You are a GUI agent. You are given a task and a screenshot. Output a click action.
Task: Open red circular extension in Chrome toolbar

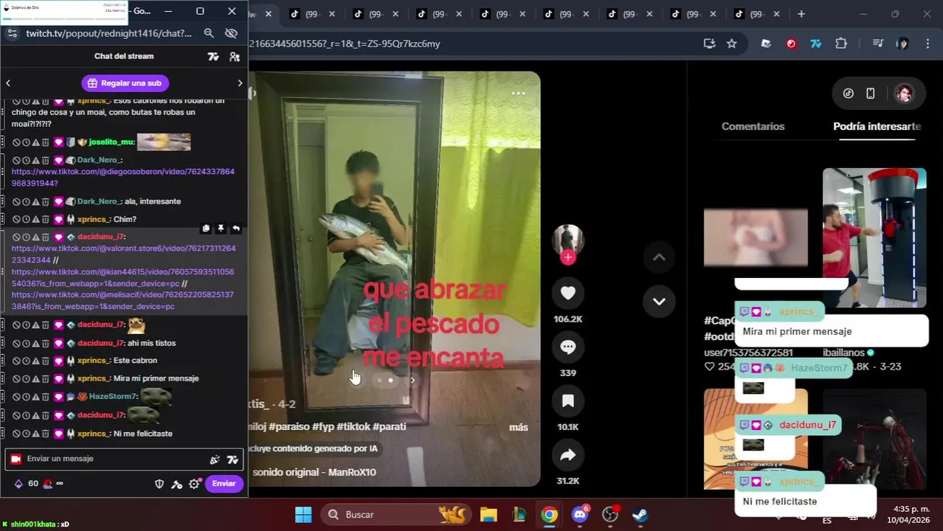(791, 44)
